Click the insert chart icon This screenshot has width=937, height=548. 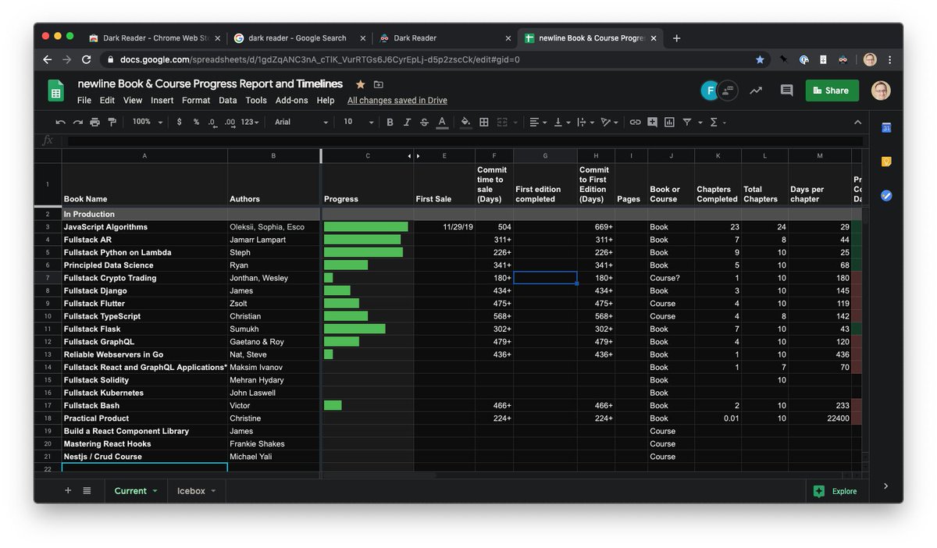(x=669, y=122)
